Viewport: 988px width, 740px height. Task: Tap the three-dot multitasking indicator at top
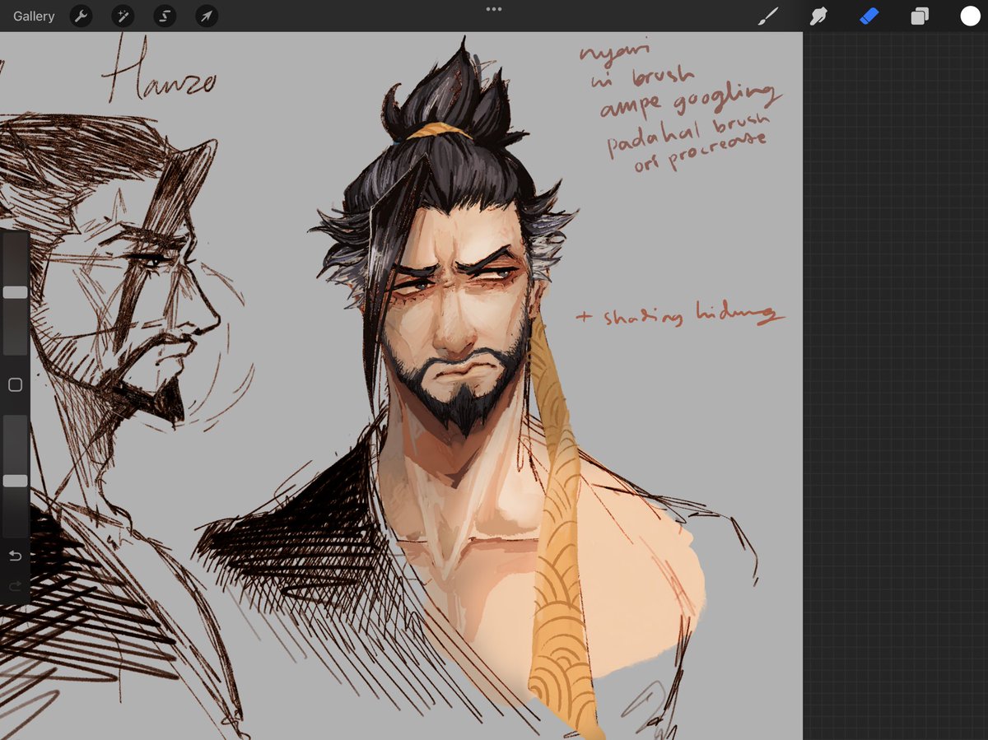click(x=494, y=9)
